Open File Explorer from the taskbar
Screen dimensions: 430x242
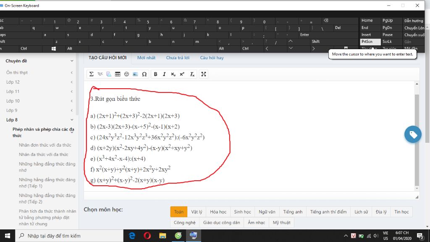click(163, 236)
